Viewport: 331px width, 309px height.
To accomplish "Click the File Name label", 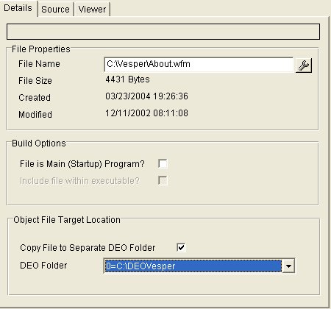I will (39, 64).
